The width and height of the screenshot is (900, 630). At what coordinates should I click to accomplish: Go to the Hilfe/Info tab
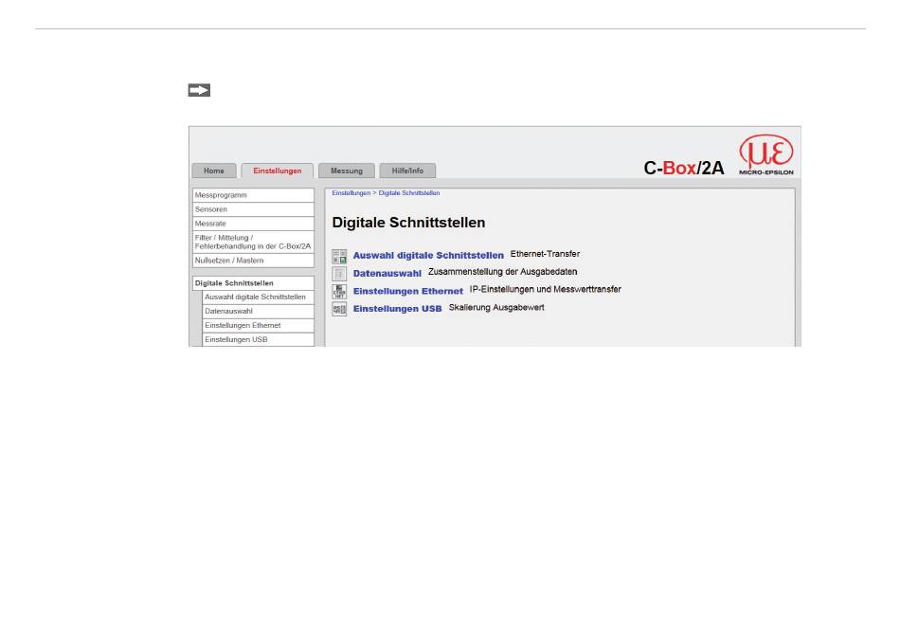coord(407,171)
